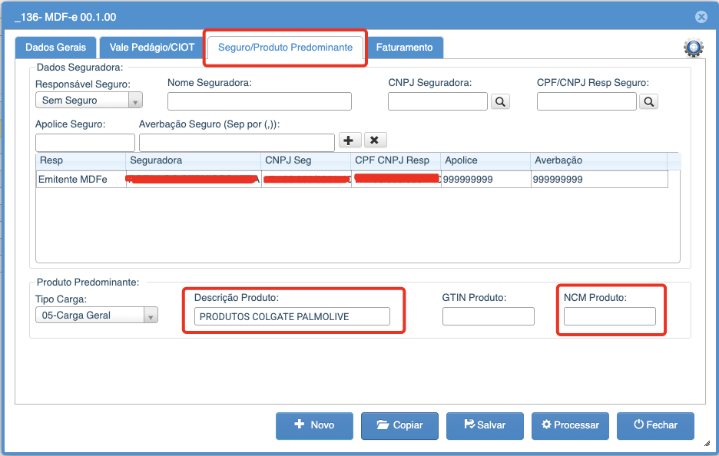Click the CNPJ Seguradora search magnifier icon

coord(500,101)
